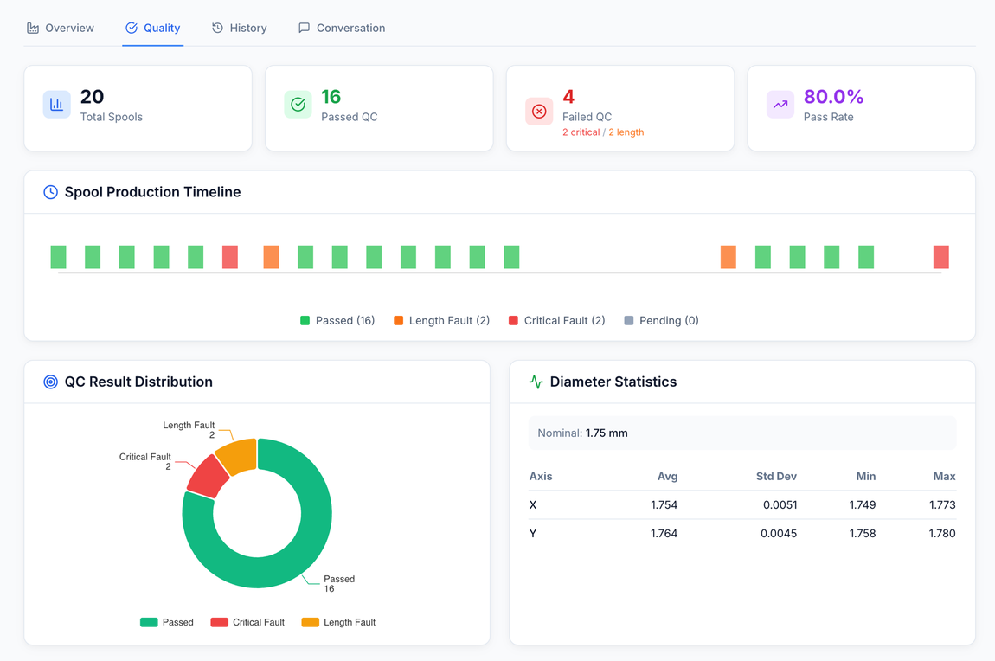Click the last red marker at timeline end
This screenshot has height=661, width=995.
coord(941,257)
